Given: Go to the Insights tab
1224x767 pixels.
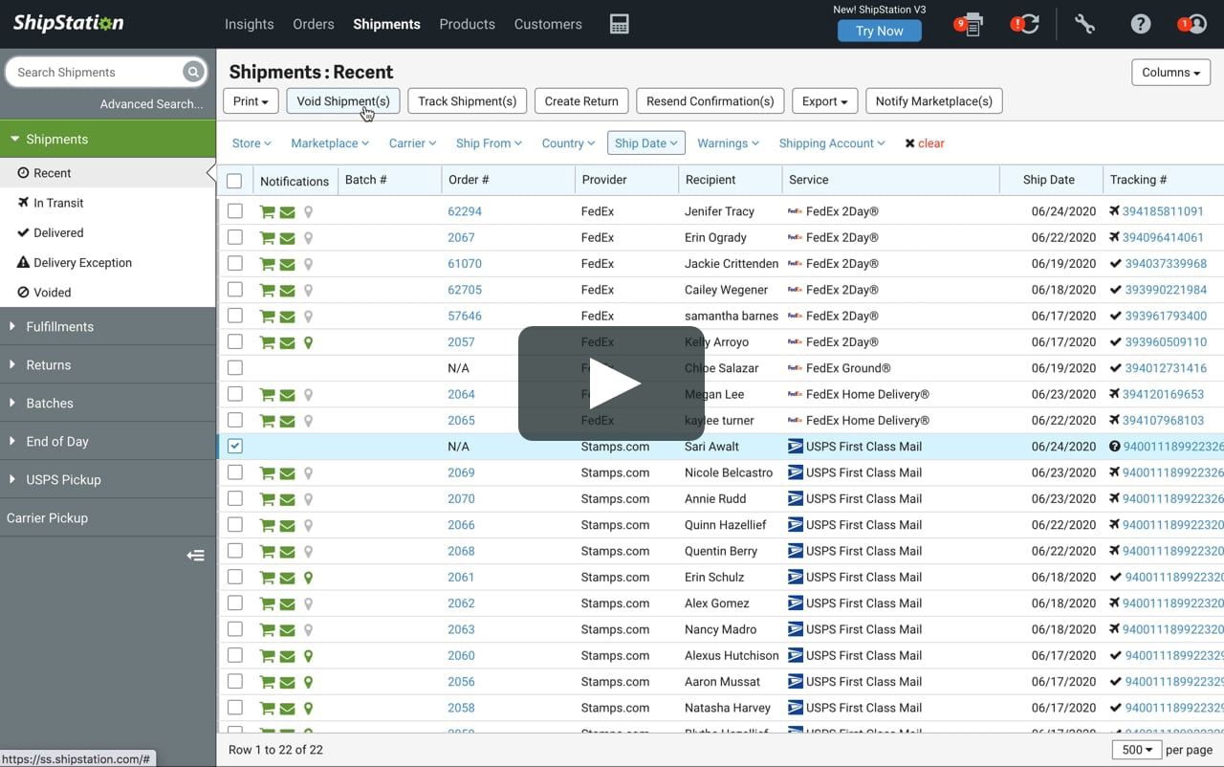Looking at the screenshot, I should pyautogui.click(x=250, y=24).
